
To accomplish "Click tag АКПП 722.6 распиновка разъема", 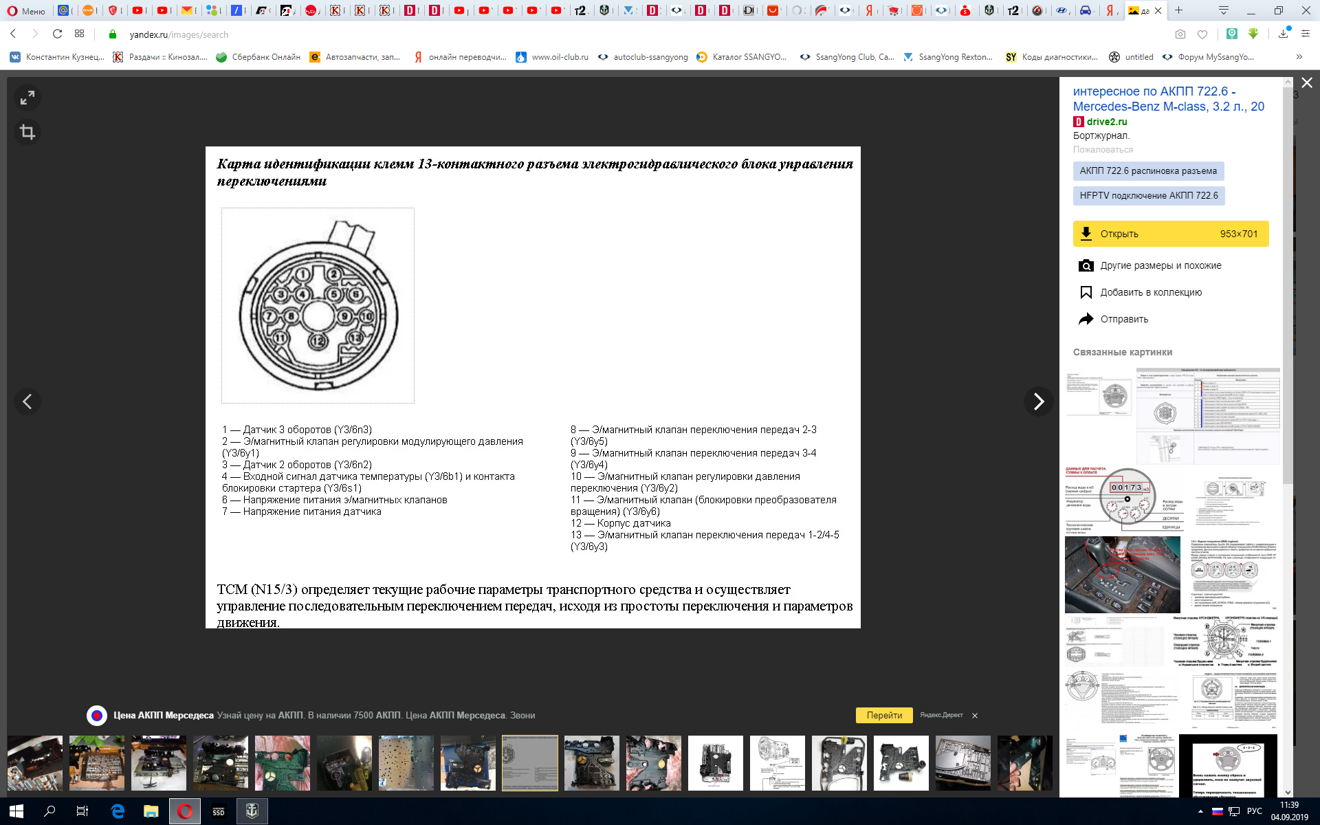I will pos(1147,171).
